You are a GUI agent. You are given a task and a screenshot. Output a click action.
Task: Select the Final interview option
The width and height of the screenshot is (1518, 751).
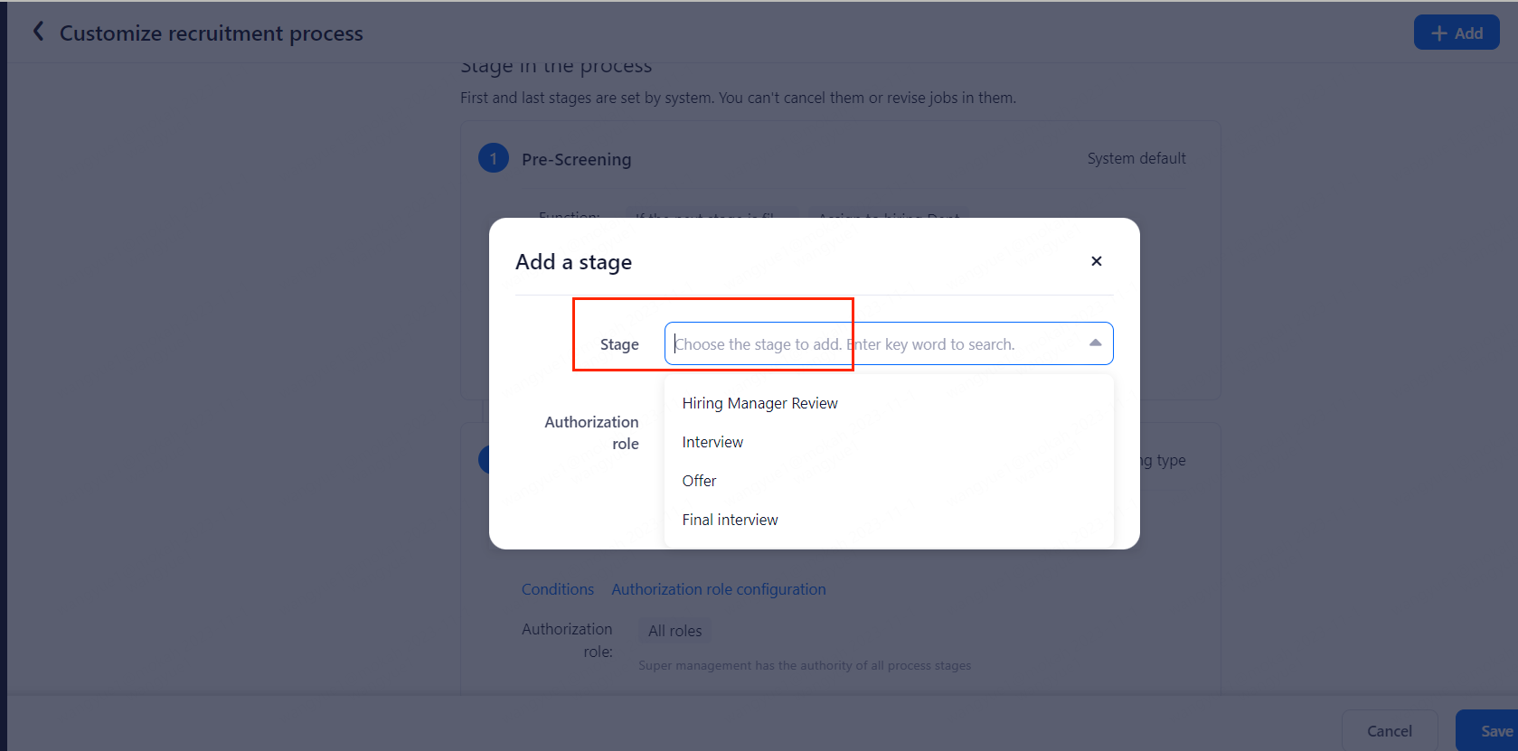point(730,520)
